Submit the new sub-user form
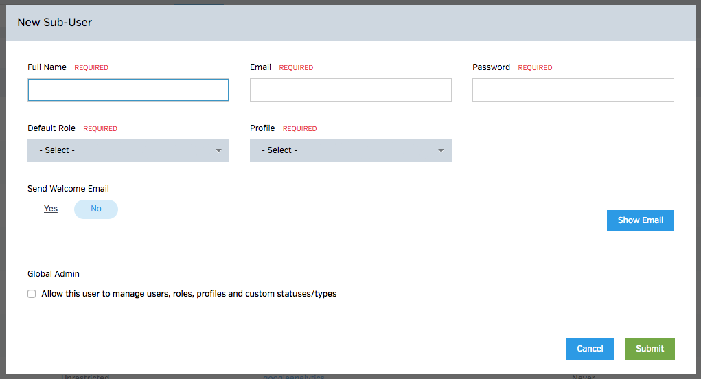Viewport: 701px width, 379px height. point(650,349)
